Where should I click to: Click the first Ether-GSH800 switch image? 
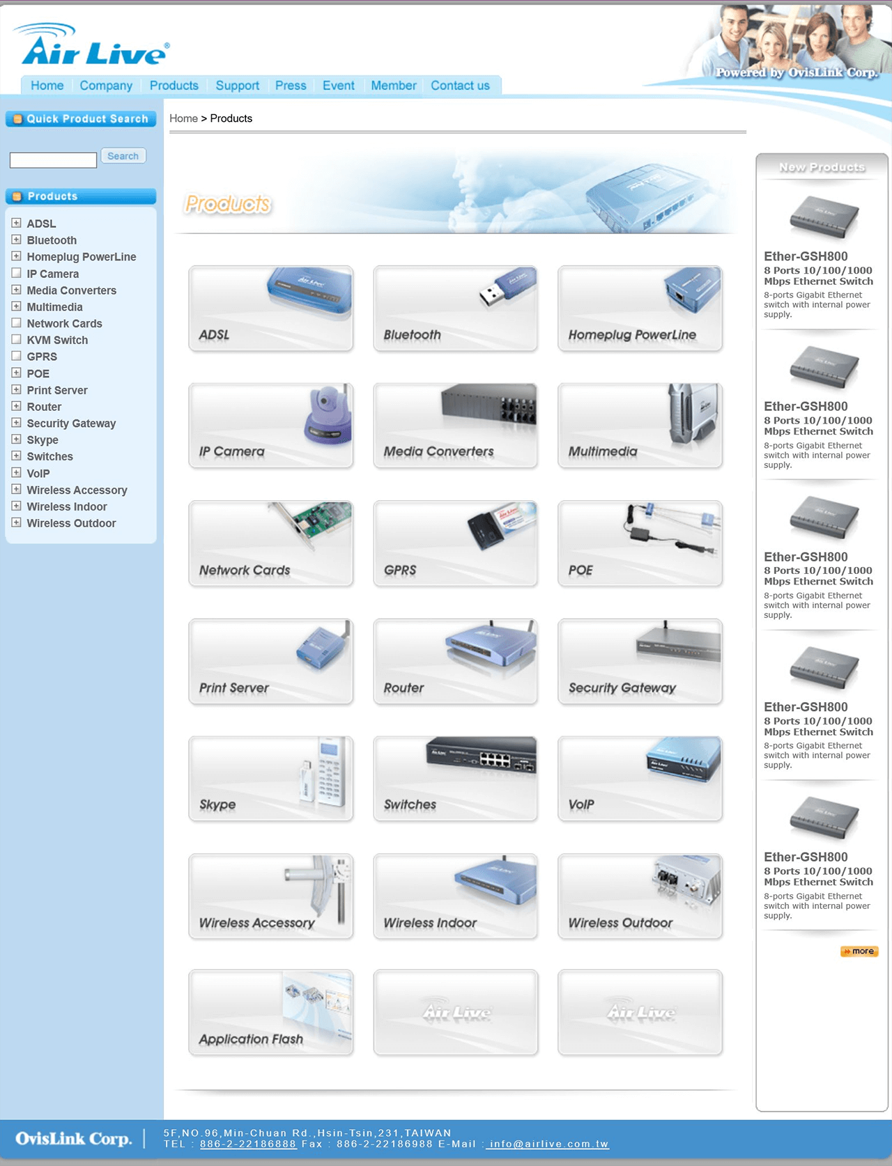click(x=824, y=217)
